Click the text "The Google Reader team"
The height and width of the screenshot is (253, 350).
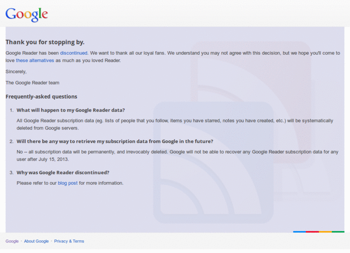pyautogui.click(x=32, y=83)
